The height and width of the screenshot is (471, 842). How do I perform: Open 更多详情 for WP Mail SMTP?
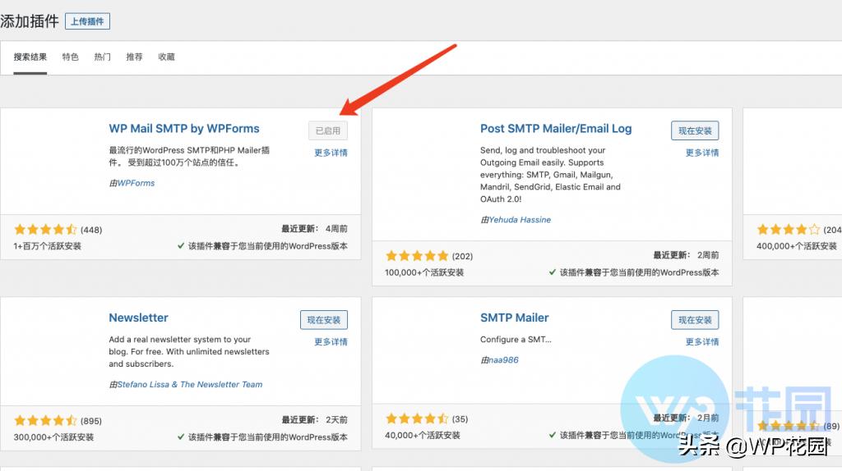(331, 153)
